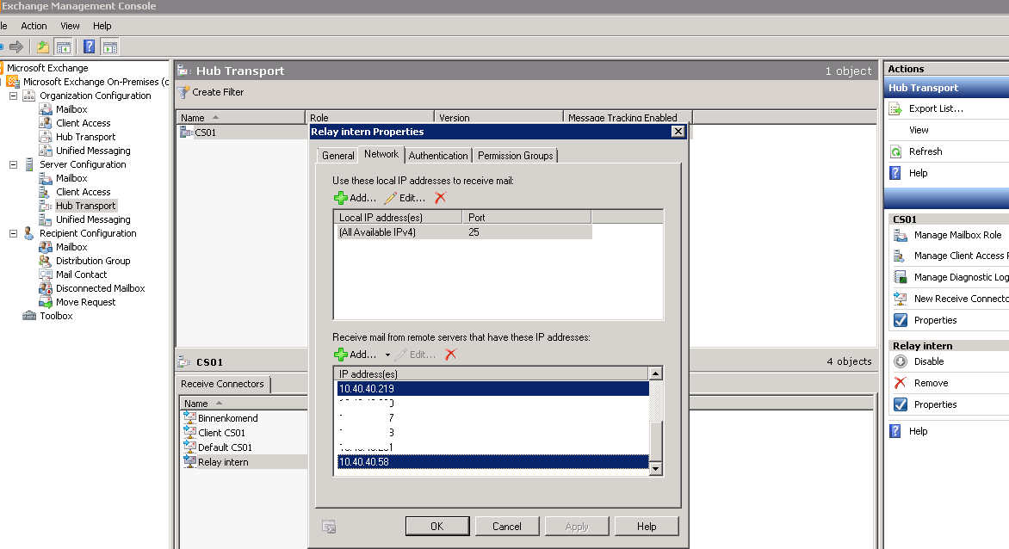Screen dimensions: 1009x549
Task: Click the Manage Diagnostic Logging icon
Action: [901, 277]
